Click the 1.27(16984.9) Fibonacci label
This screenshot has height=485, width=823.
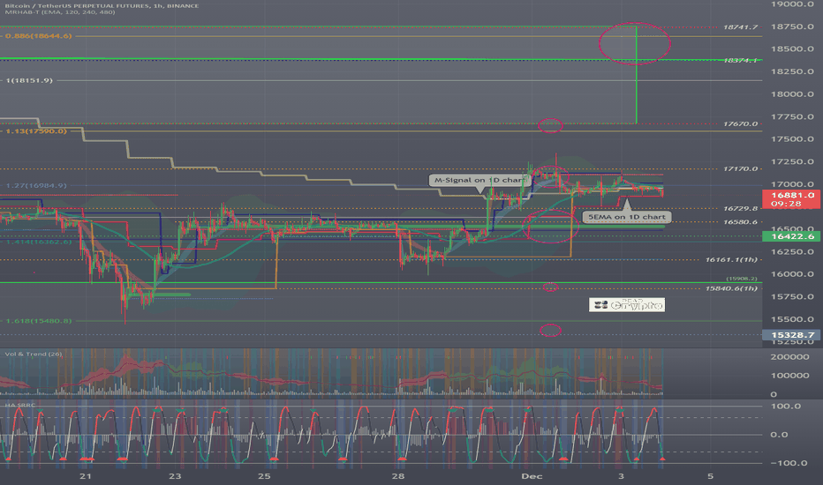coord(36,185)
